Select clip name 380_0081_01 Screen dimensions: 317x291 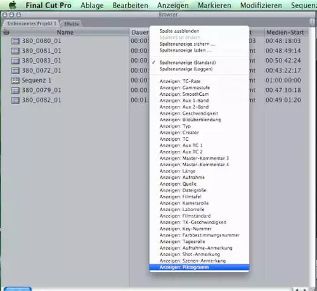42,51
